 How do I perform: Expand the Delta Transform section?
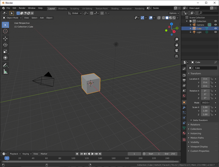pos(200,120)
